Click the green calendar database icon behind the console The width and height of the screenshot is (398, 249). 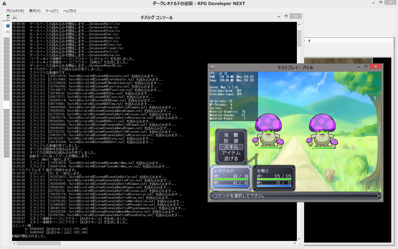[8, 17]
